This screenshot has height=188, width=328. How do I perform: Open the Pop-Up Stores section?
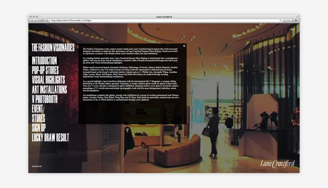45,70
